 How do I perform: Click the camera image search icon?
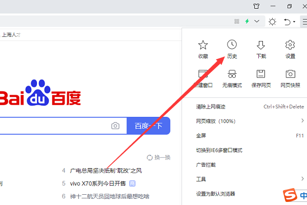[x=115, y=126]
